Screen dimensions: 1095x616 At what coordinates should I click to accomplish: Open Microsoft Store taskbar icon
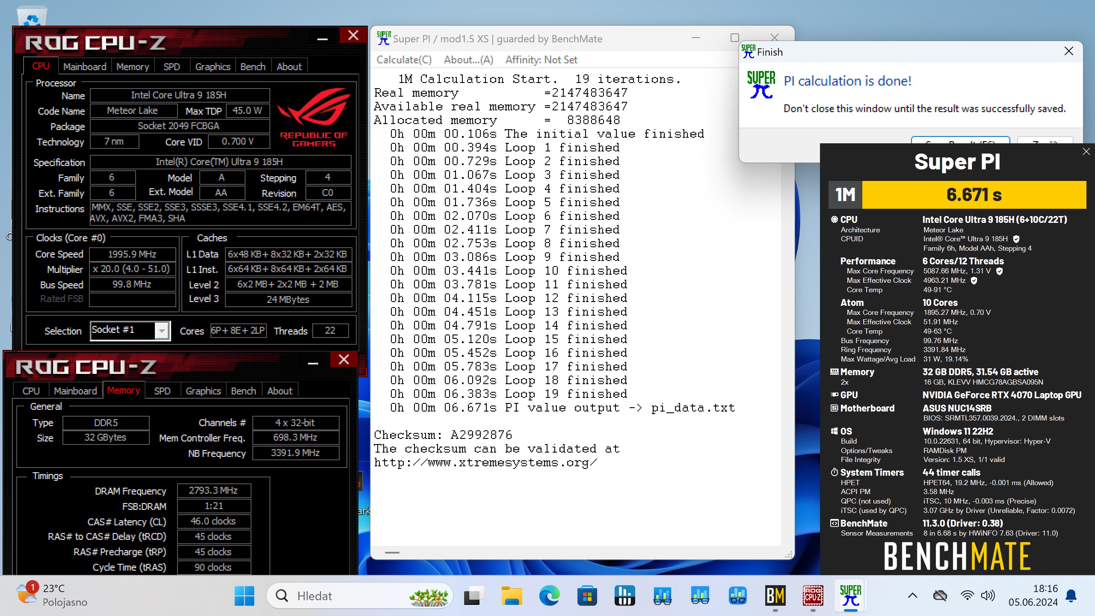(587, 595)
